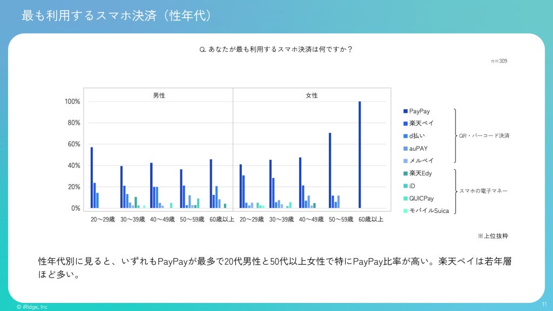Select the モバイルSuica legend marker
The width and height of the screenshot is (553, 311).
tap(406, 211)
